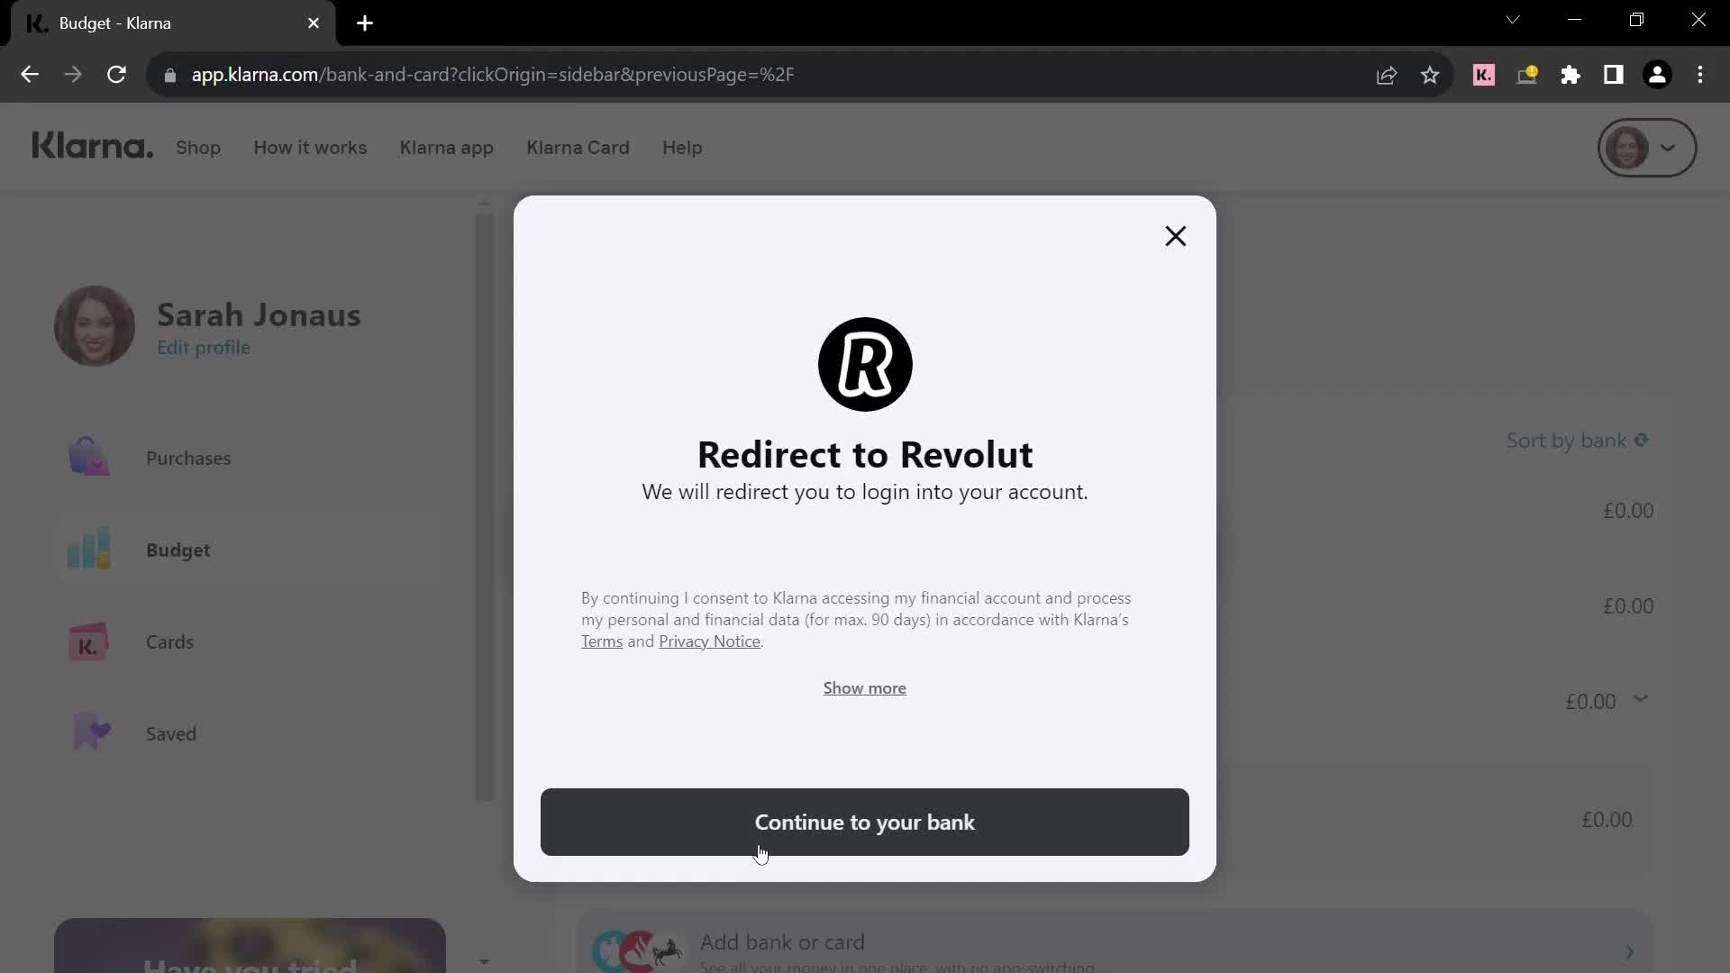Open the Shop menu item
1730x973 pixels.
click(x=198, y=148)
